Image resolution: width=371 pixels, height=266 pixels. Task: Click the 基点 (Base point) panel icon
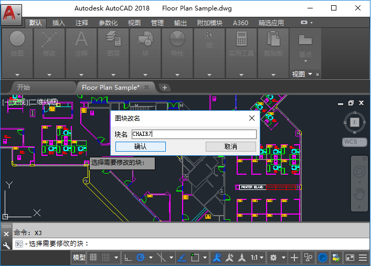coord(305,40)
